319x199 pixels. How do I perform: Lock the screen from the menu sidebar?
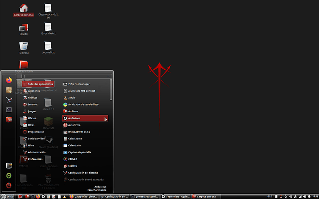click(x=9, y=166)
